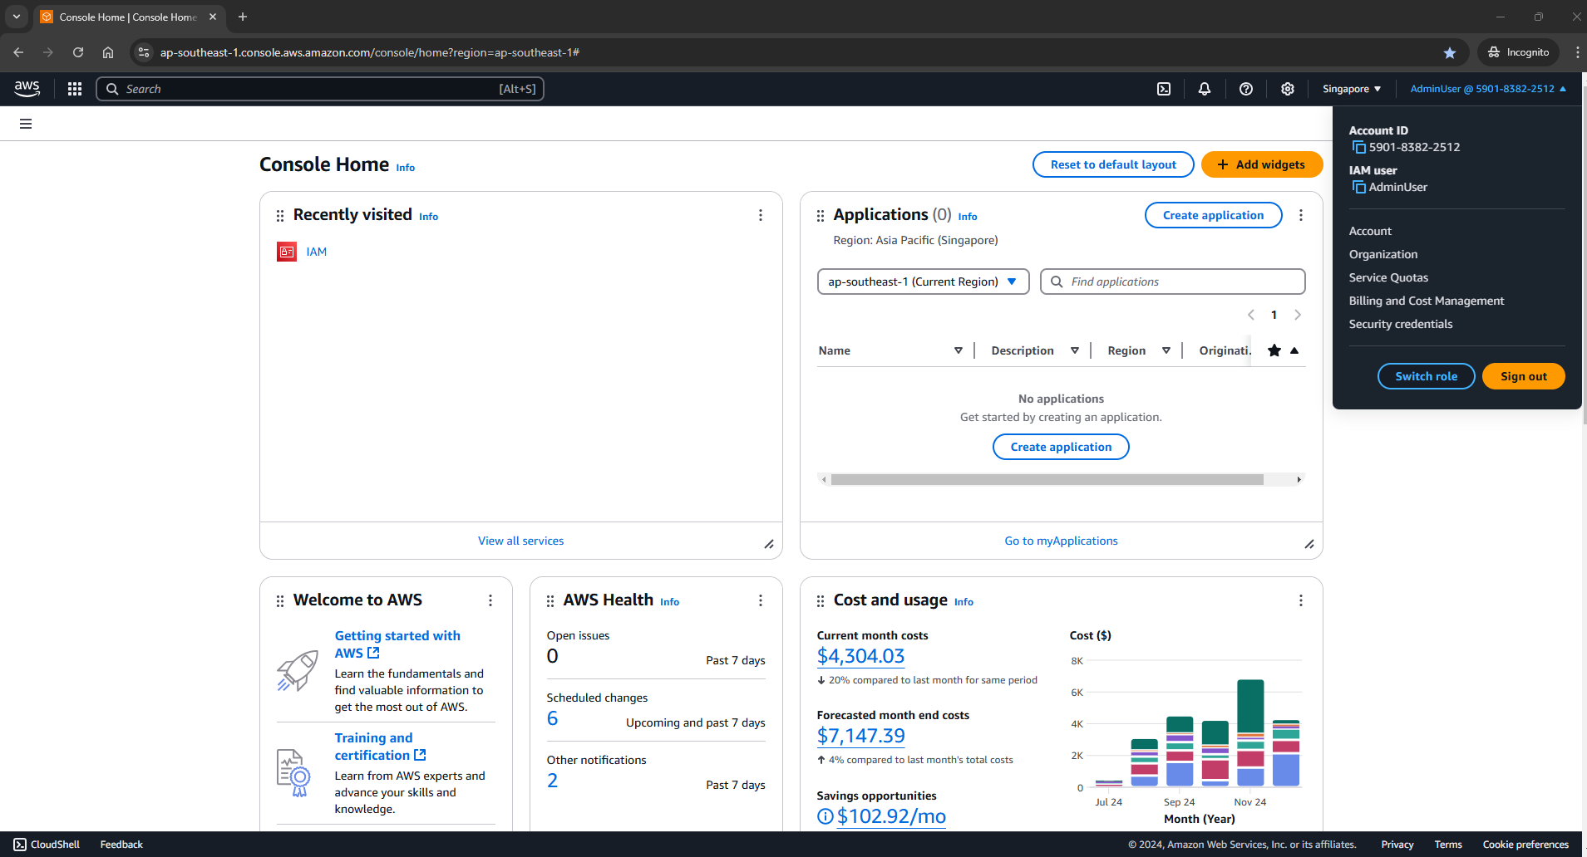
Task: Open Training and certification link
Action: 380,747
